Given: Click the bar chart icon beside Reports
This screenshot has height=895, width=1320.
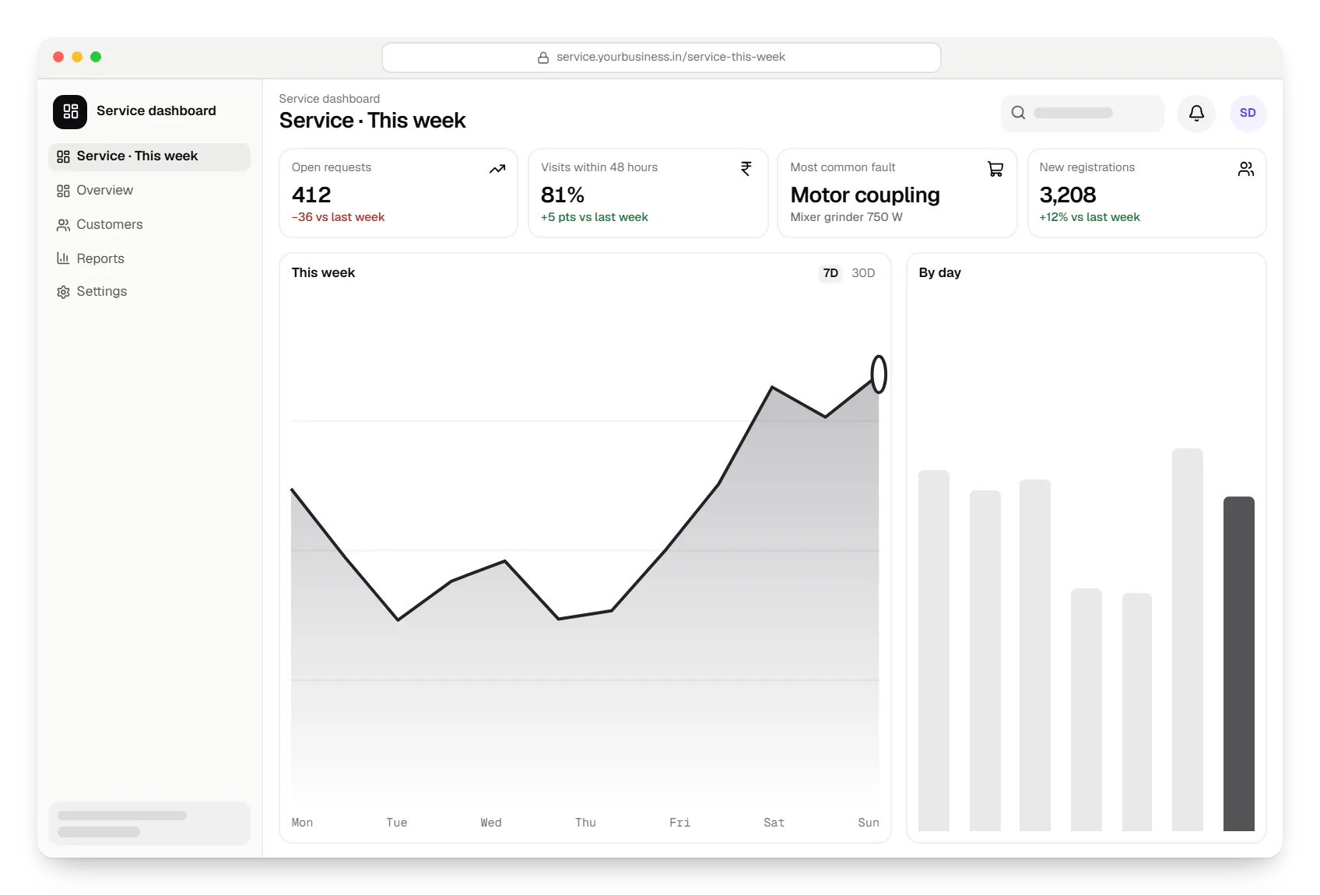Looking at the screenshot, I should pos(63,258).
